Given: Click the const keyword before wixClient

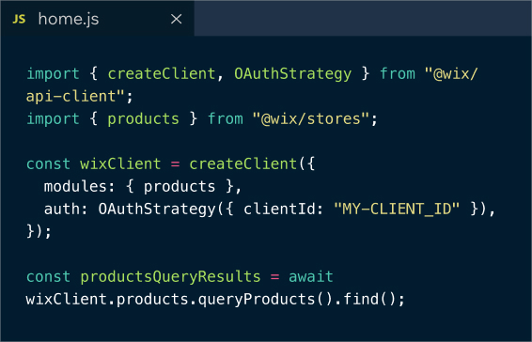Looking at the screenshot, I should click(x=48, y=163).
